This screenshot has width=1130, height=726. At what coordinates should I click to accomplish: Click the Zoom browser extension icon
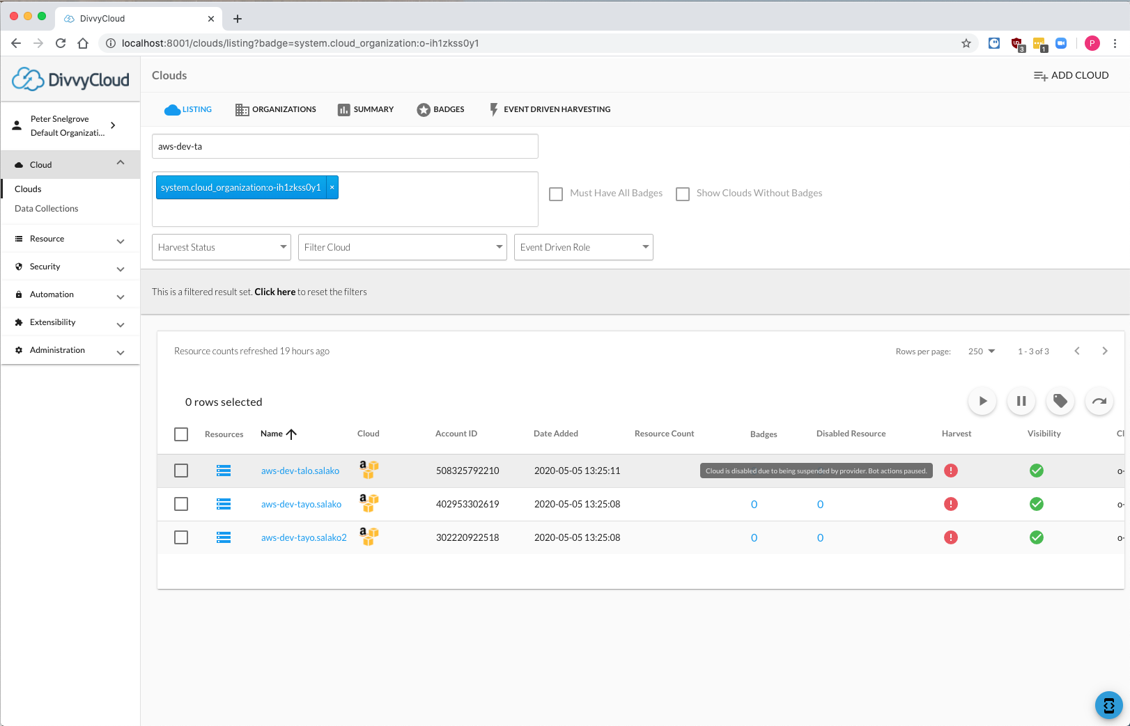tap(1061, 43)
